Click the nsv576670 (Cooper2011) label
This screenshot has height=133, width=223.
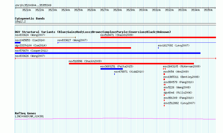tap(31, 51)
